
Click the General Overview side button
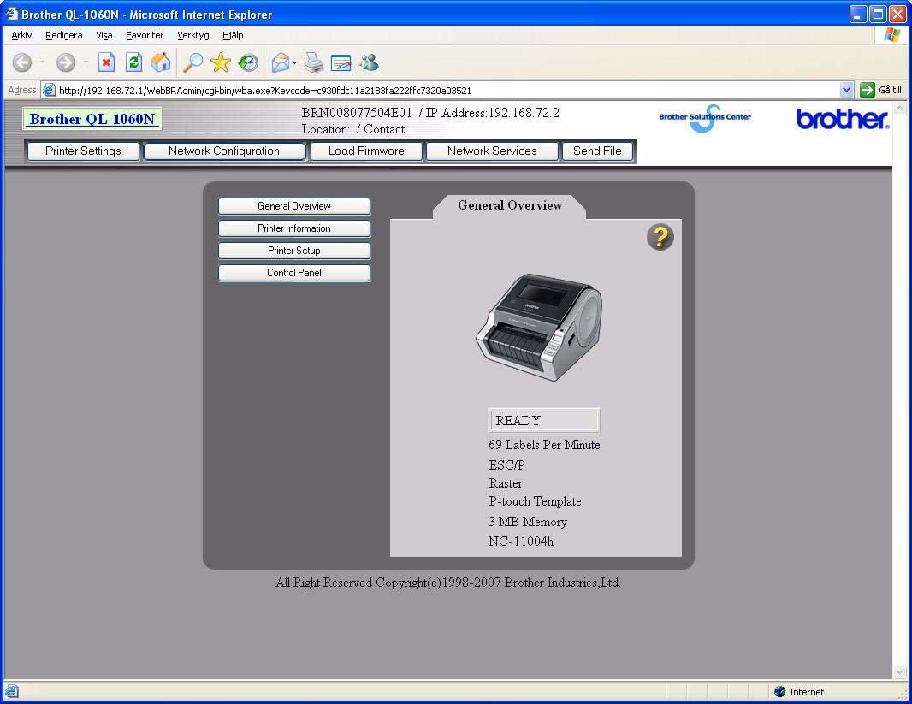tap(294, 206)
